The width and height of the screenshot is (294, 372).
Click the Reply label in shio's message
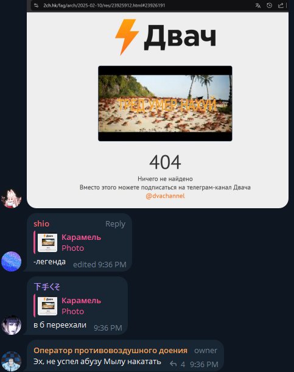click(x=115, y=223)
